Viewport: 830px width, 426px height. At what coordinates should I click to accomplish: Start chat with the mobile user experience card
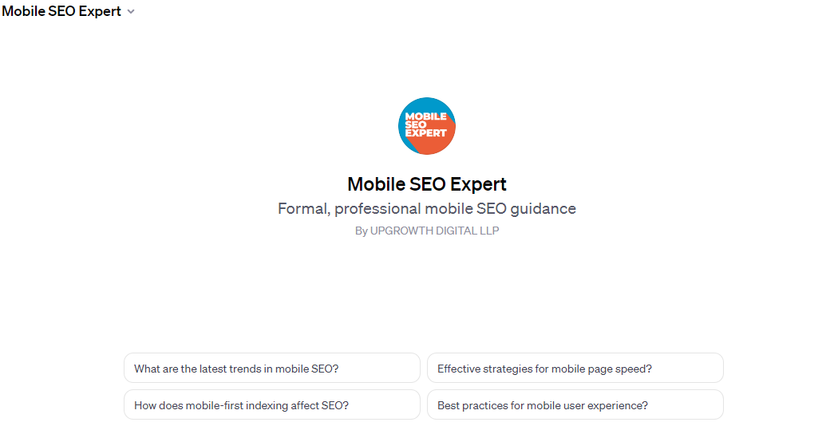(575, 404)
